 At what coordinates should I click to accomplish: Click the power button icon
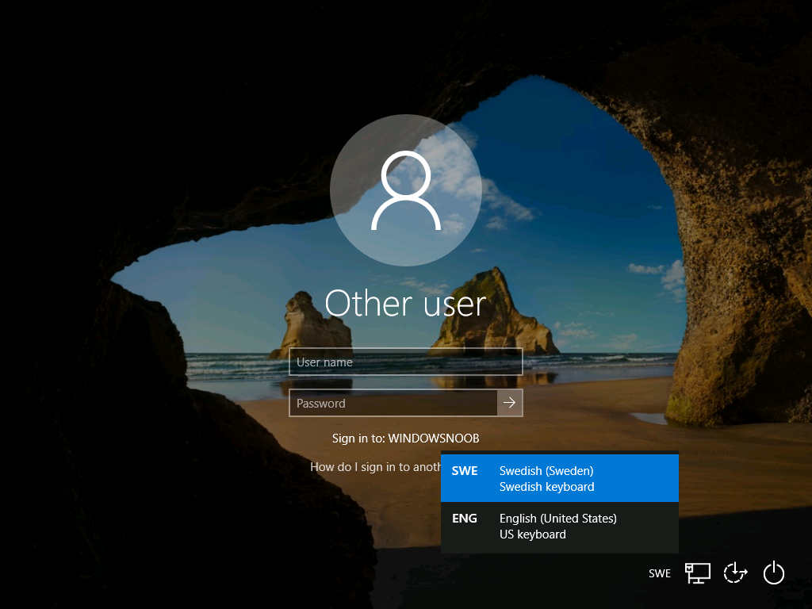coord(773,573)
